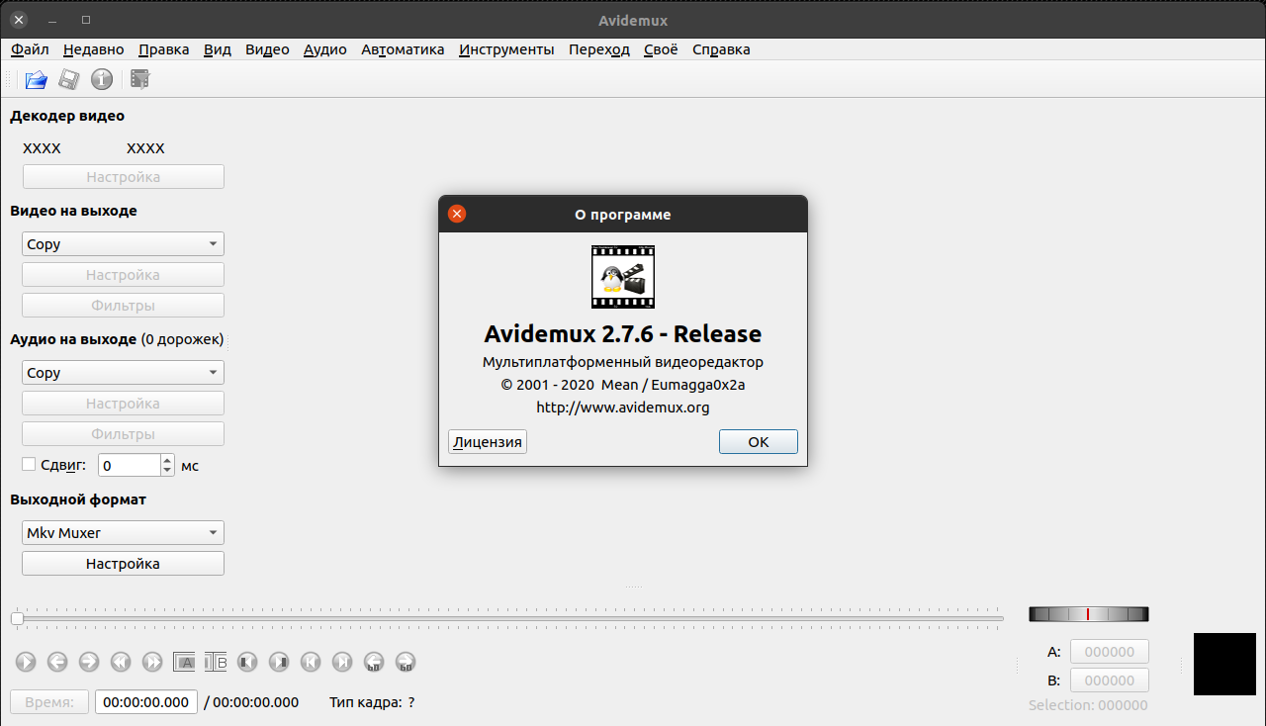Click Настройка under Аудио на выходе

point(123,404)
